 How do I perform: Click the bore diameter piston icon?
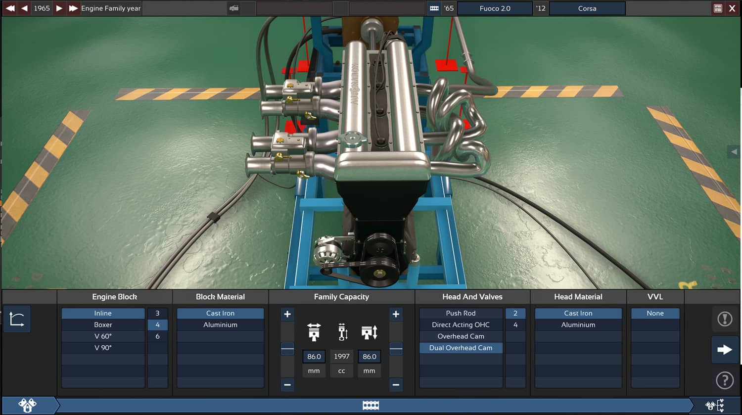(x=314, y=332)
